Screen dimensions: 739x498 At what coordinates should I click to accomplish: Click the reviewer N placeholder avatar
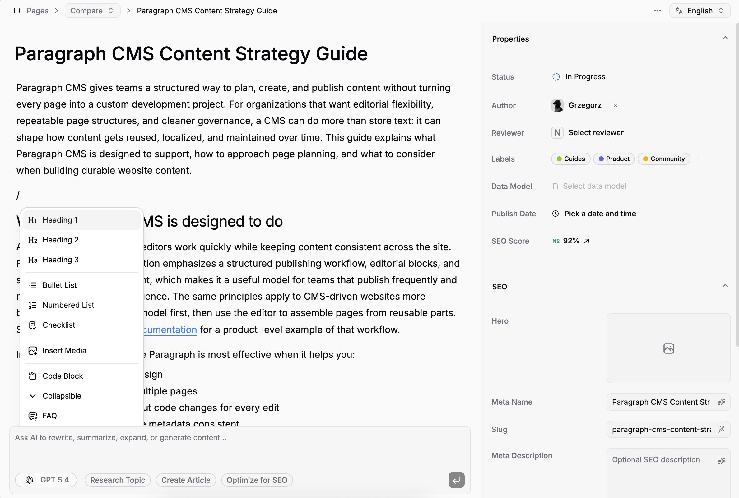click(x=557, y=133)
